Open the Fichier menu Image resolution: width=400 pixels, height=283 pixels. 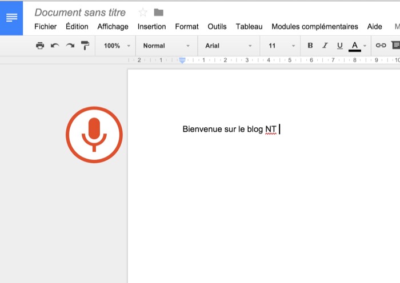click(x=46, y=26)
